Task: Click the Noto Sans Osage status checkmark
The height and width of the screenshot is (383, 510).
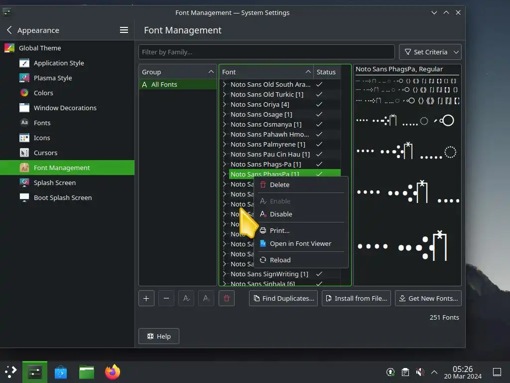Action: pos(319,114)
